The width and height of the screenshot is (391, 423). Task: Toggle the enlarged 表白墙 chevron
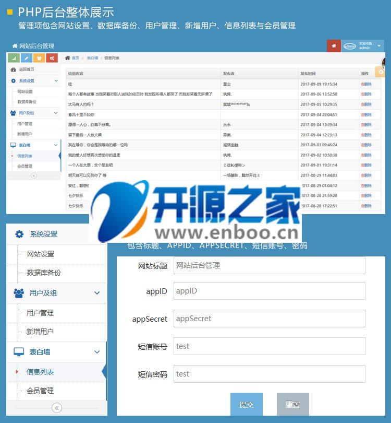coord(97,352)
